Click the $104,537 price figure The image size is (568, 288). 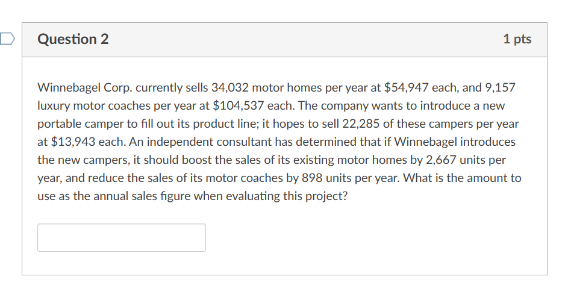tap(239, 106)
